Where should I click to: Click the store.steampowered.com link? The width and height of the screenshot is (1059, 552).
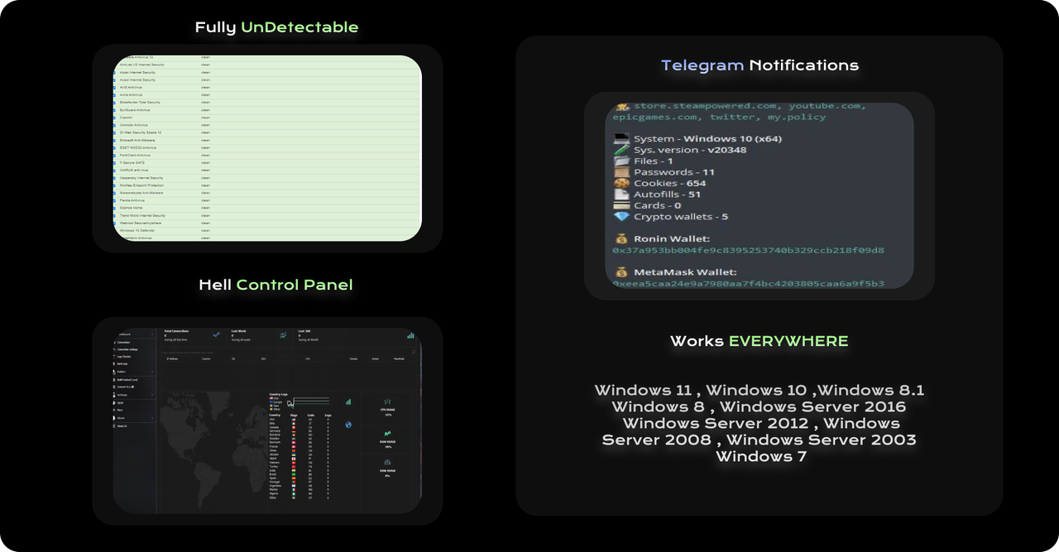704,106
